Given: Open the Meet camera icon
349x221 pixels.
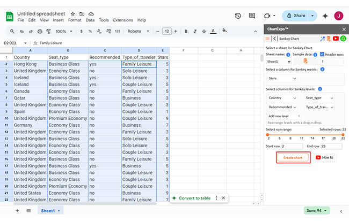Looking at the screenshot, I should coord(267,16).
